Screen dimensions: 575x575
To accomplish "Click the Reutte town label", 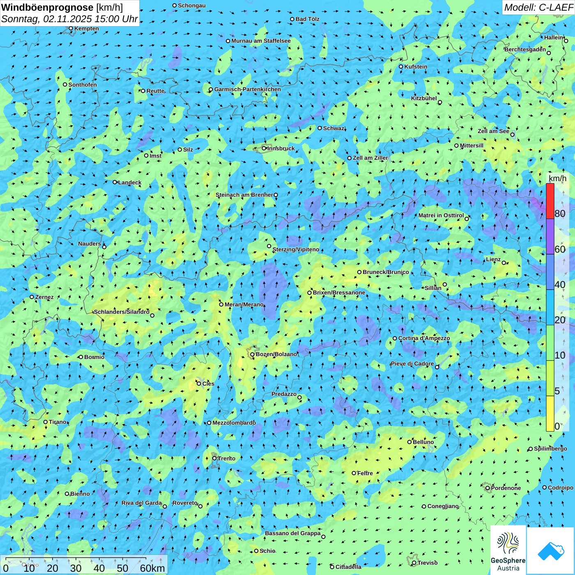I will (155, 91).
